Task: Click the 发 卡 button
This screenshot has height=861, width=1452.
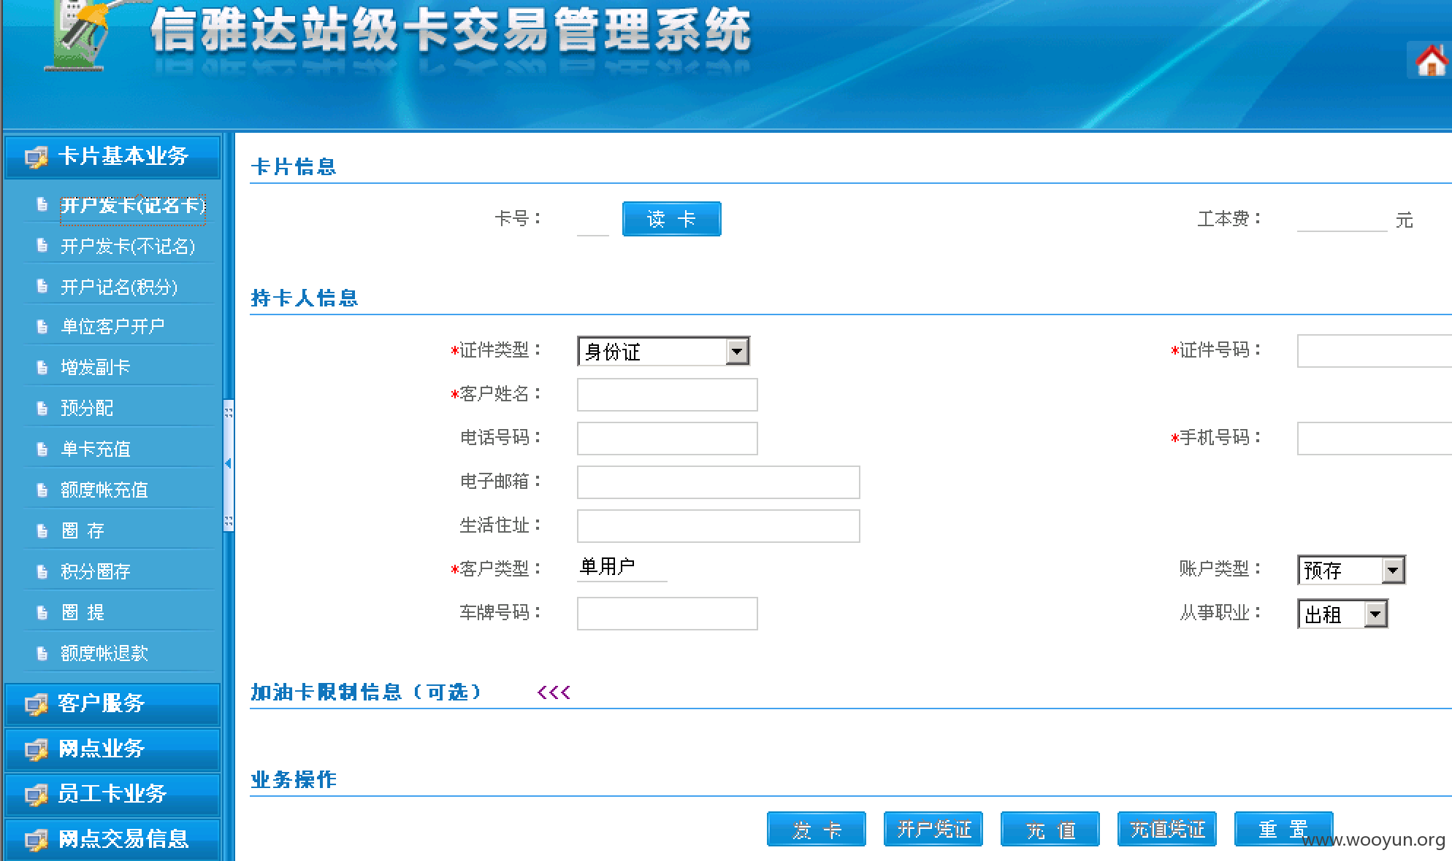Action: [x=817, y=829]
